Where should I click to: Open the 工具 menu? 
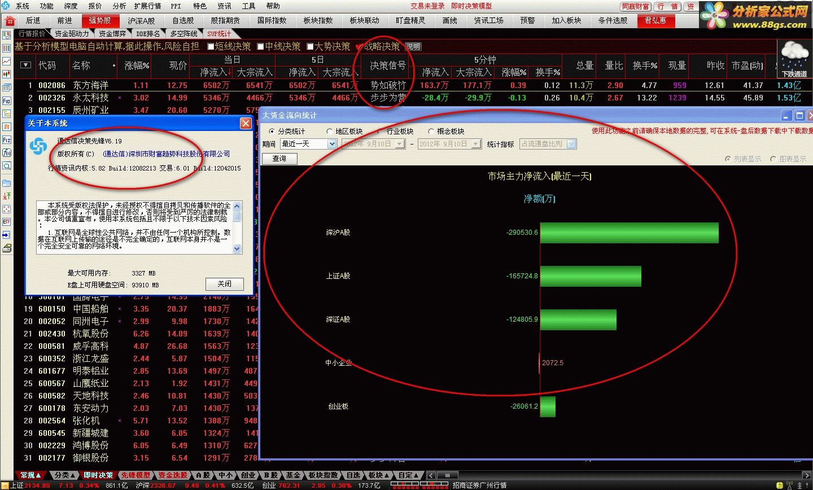point(248,6)
